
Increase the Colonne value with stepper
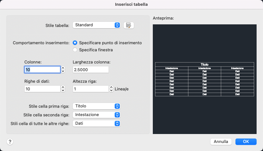tap(63, 68)
